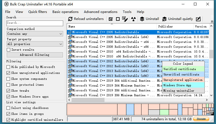This screenshot has width=216, height=124.
Task: Click the horizontal scrollbar thumb
Action: [x=88, y=100]
